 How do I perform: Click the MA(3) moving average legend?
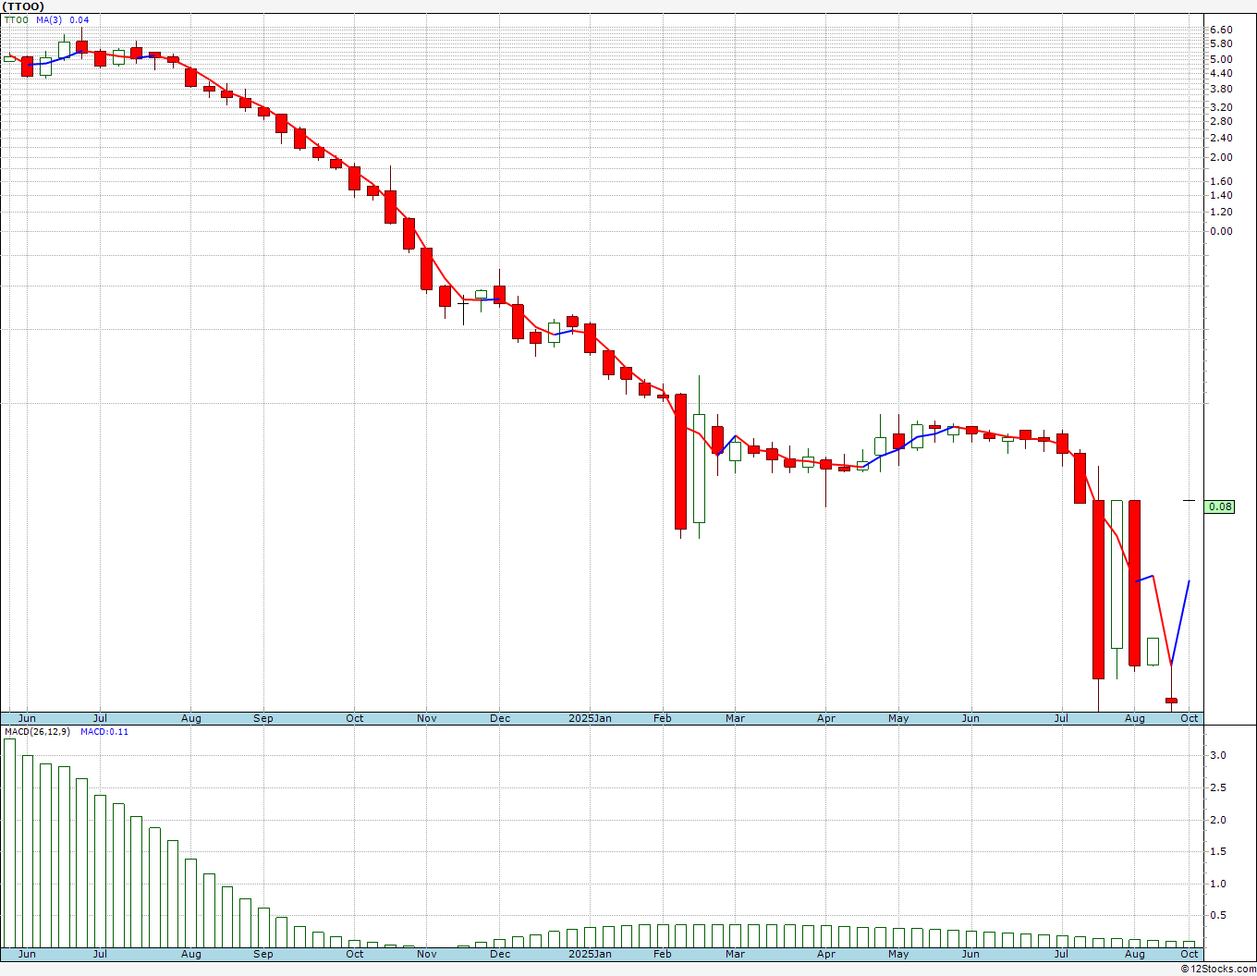pyautogui.click(x=49, y=19)
